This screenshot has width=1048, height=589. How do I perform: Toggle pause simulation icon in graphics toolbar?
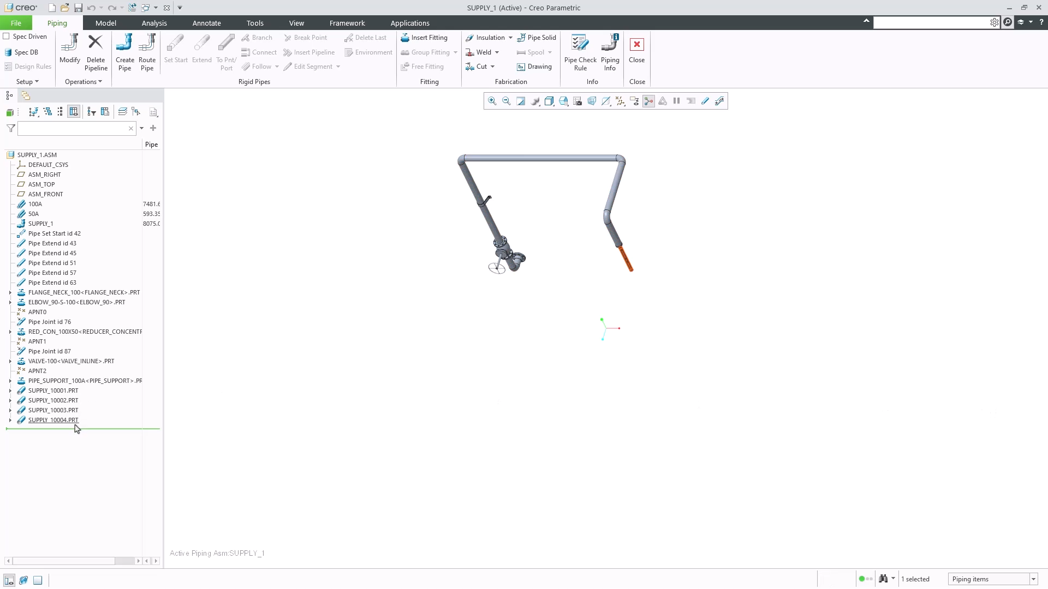tap(676, 101)
